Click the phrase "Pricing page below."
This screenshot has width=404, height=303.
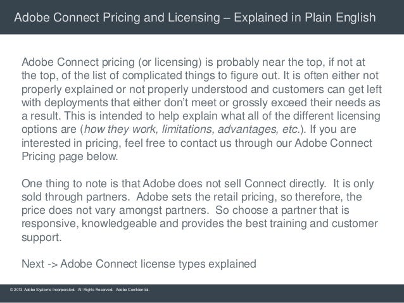[x=70, y=156]
